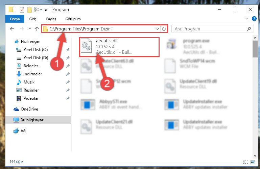Viewport: 260px width, 169px height.
Task: Switch to details view layout icon
Action: [245, 162]
